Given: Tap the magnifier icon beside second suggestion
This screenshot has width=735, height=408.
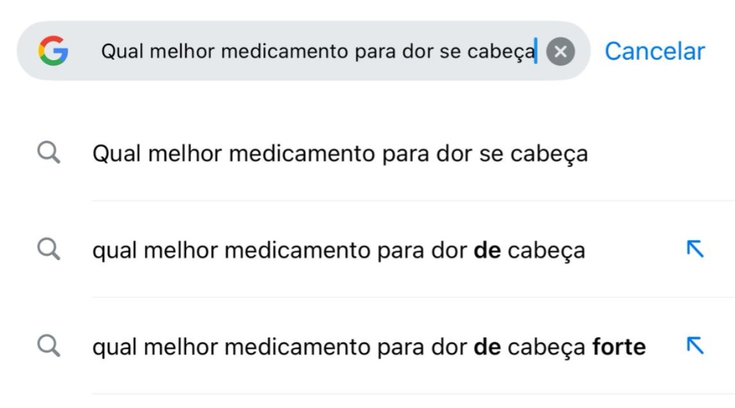Looking at the screenshot, I should [x=50, y=249].
